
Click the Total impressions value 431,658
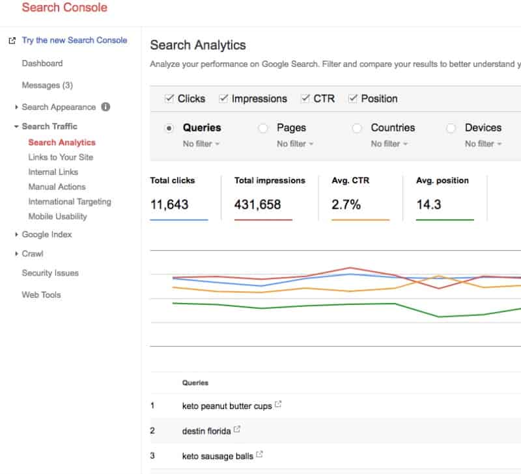[x=257, y=204]
